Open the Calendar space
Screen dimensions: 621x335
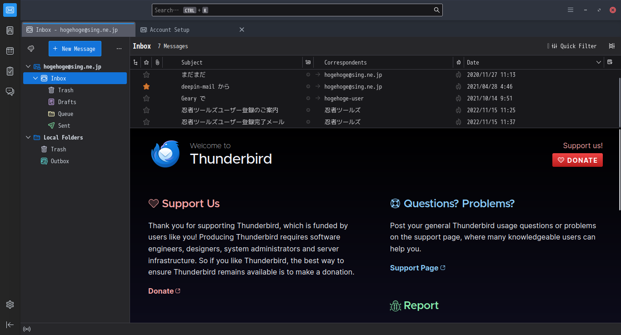10,51
